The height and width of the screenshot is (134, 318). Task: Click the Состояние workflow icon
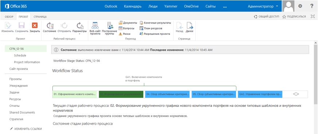tap(50, 28)
